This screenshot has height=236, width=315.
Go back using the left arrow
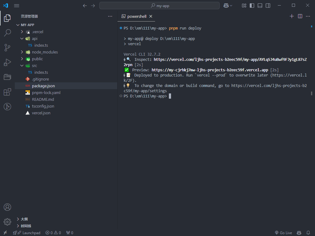(85, 6)
